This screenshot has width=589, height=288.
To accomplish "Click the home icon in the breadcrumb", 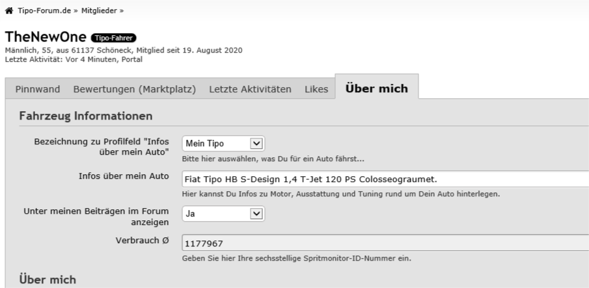I will pyautogui.click(x=9, y=11).
